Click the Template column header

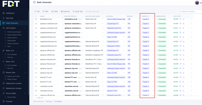(145, 16)
